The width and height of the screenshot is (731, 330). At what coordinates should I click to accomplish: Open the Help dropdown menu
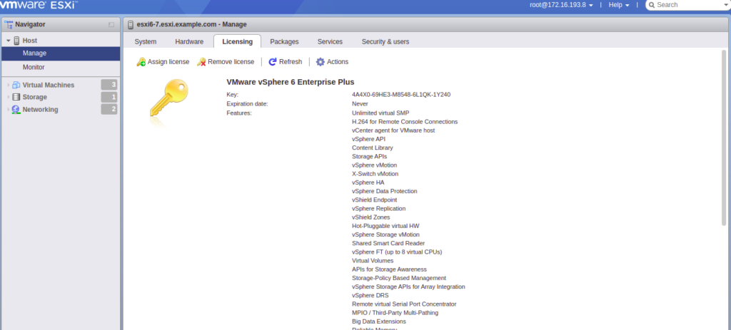(619, 5)
